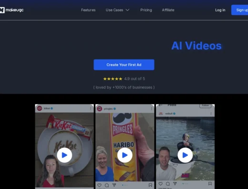Open the kitkat post options menu
Image resolution: width=248 pixels, height=189 pixels.
click(91, 108)
